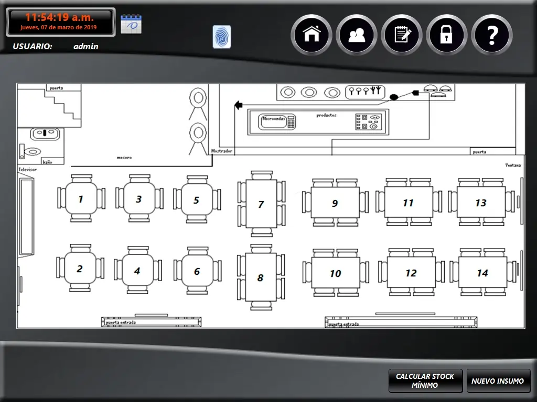Pick table 10 in the layout
This screenshot has width=537, height=402.
[336, 273]
